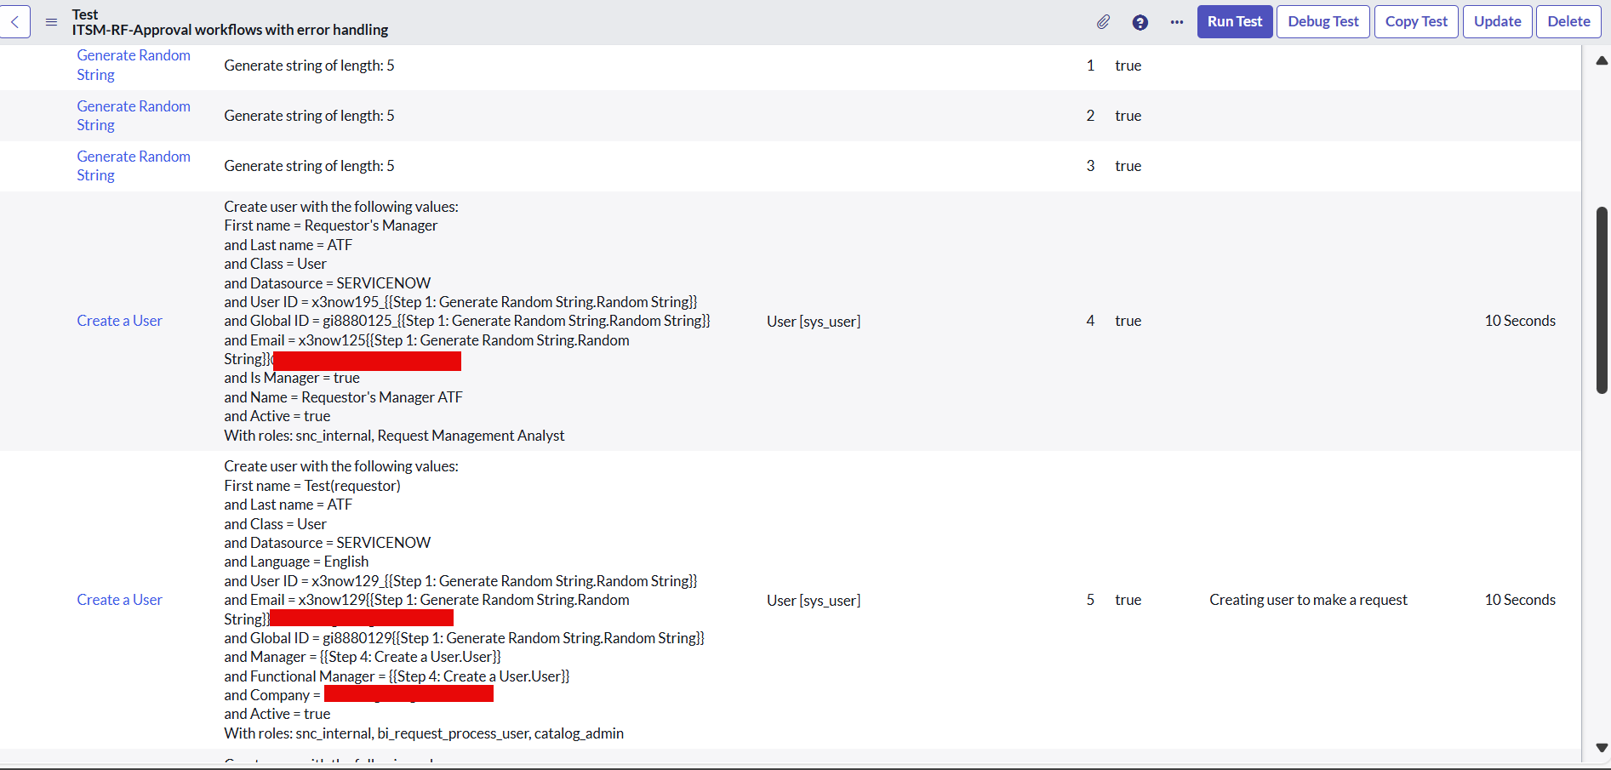1611x770 pixels.
Task: Select 'Creating user to make a request' note
Action: pyautogui.click(x=1308, y=600)
